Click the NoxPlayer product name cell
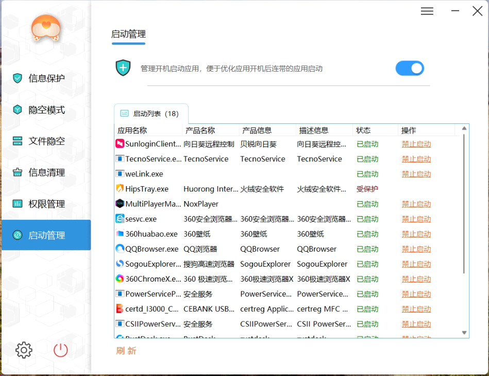Screen dimensions: 489x376 [201, 204]
